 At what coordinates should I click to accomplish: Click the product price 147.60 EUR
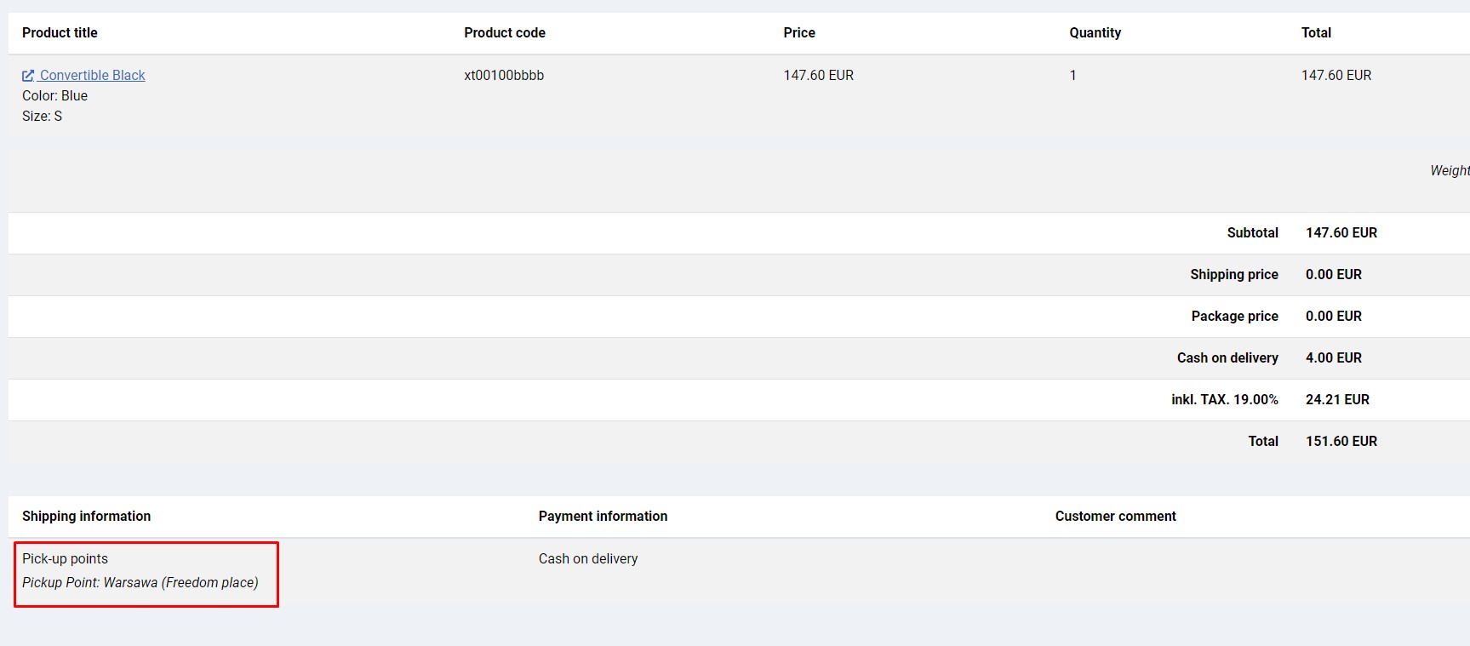818,76
